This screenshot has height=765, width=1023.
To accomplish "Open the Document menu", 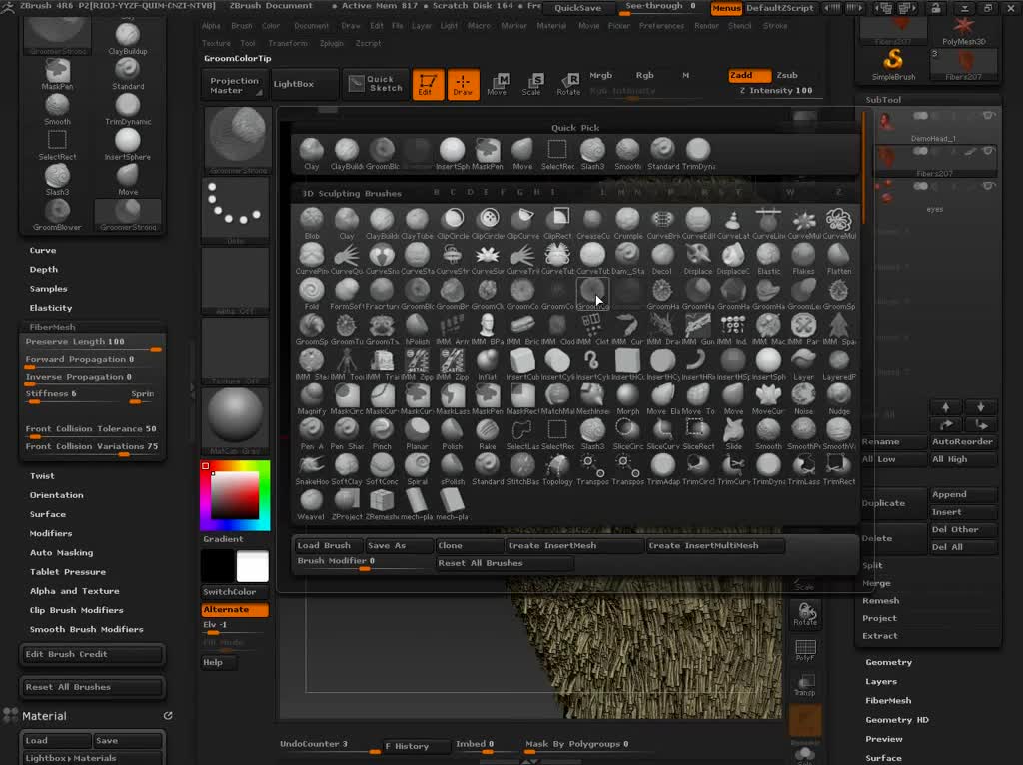I will click(x=312, y=26).
